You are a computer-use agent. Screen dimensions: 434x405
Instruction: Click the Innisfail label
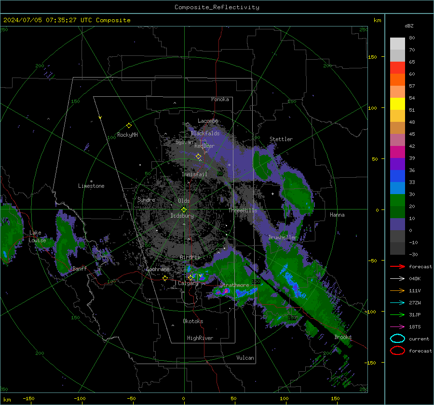[x=194, y=174]
